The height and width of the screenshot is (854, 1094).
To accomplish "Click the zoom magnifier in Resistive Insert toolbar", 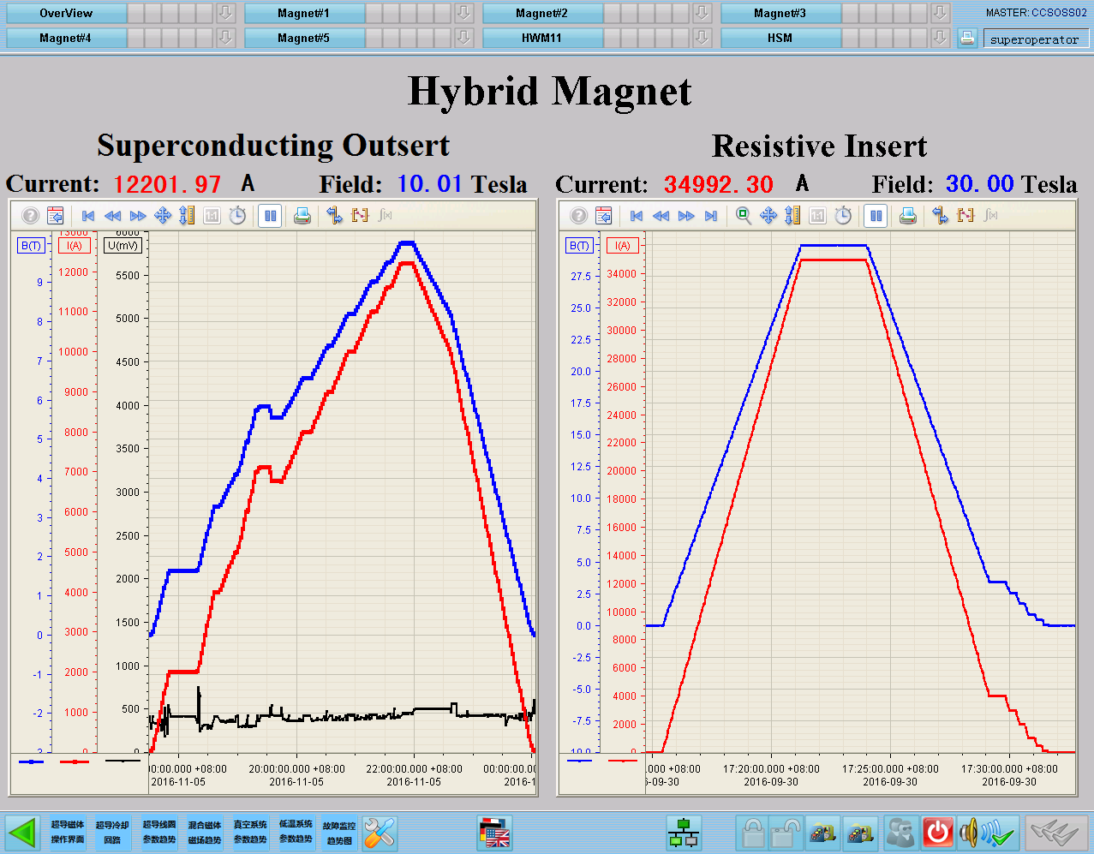I will [x=744, y=216].
